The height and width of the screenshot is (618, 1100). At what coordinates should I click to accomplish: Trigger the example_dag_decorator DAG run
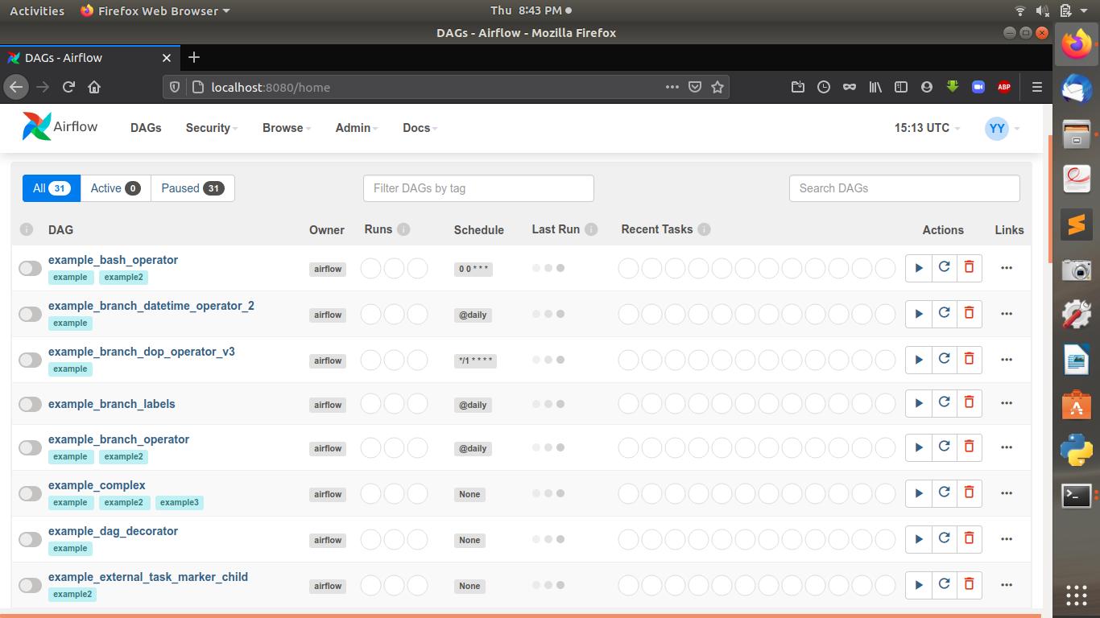[x=919, y=538]
